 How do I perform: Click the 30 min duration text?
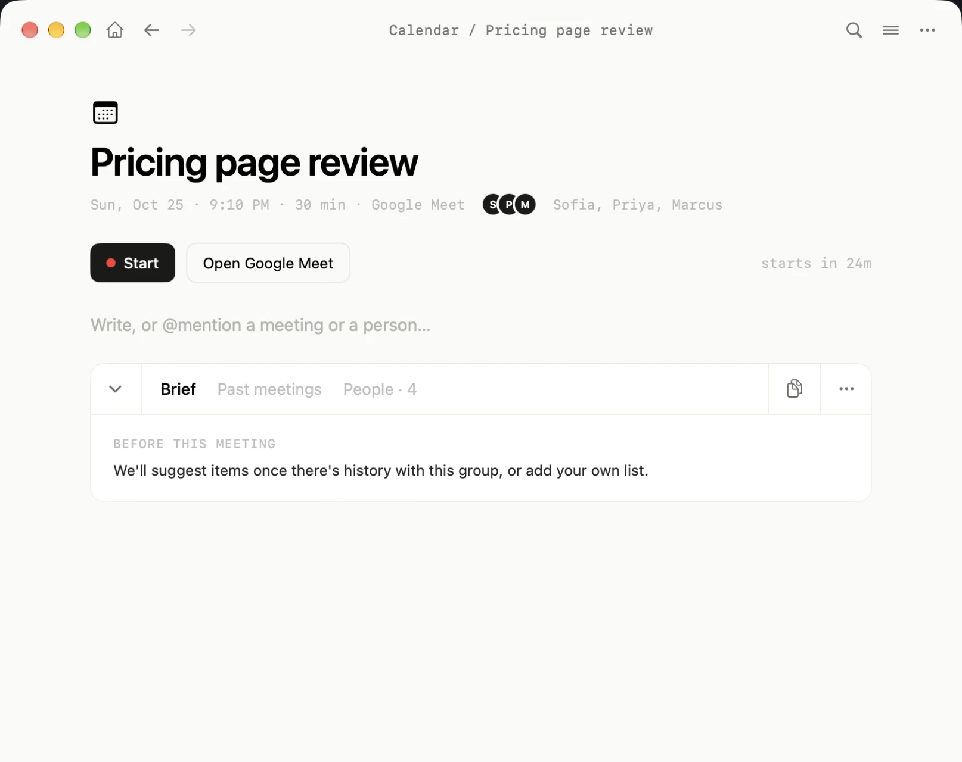point(320,205)
